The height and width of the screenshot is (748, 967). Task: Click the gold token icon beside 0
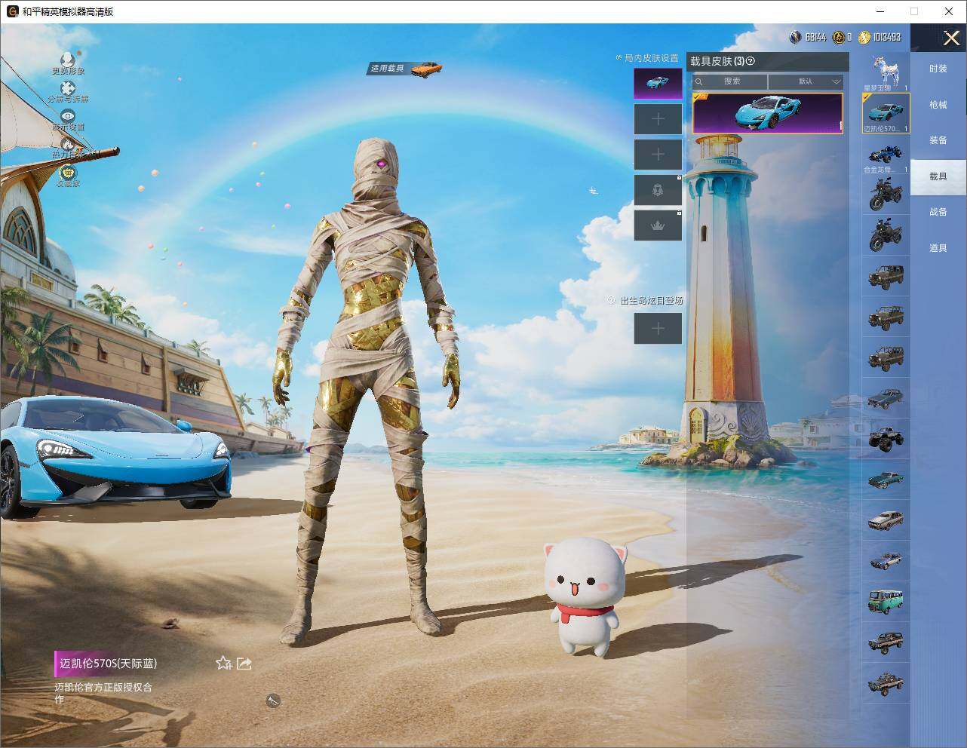click(838, 36)
